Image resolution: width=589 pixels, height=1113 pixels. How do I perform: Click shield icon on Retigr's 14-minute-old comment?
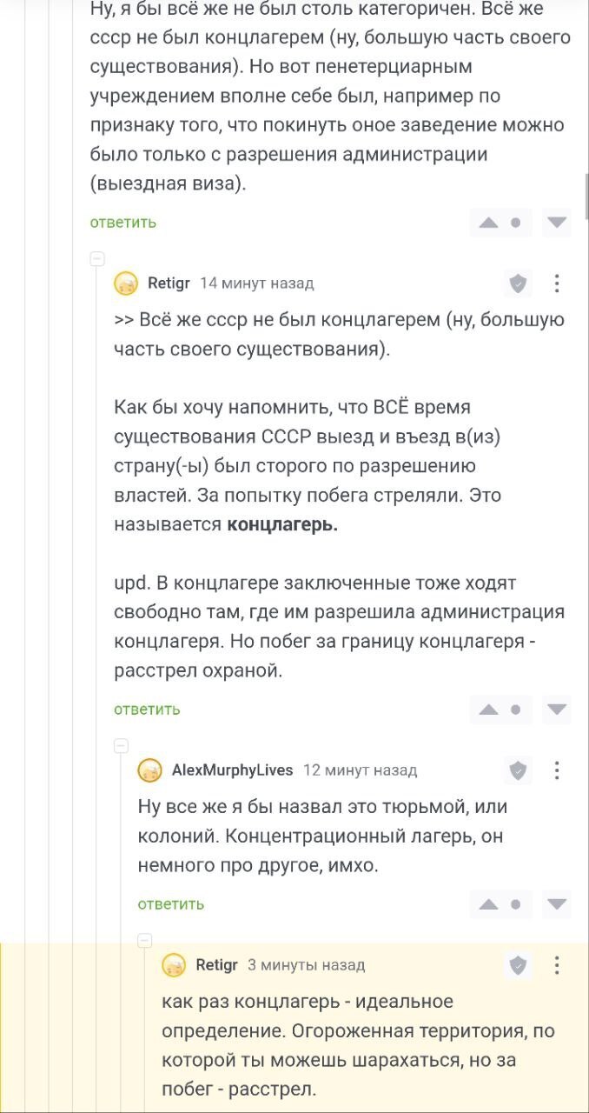518,283
